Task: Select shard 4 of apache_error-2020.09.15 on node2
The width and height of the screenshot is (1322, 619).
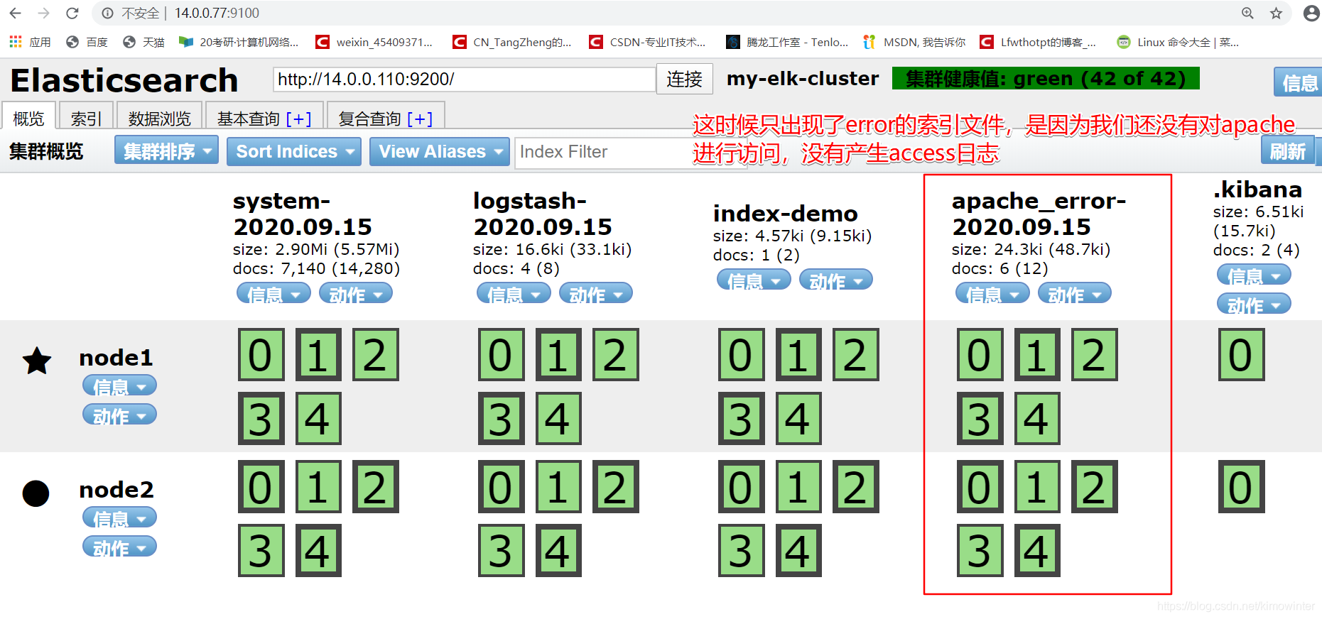Action: (x=1037, y=550)
